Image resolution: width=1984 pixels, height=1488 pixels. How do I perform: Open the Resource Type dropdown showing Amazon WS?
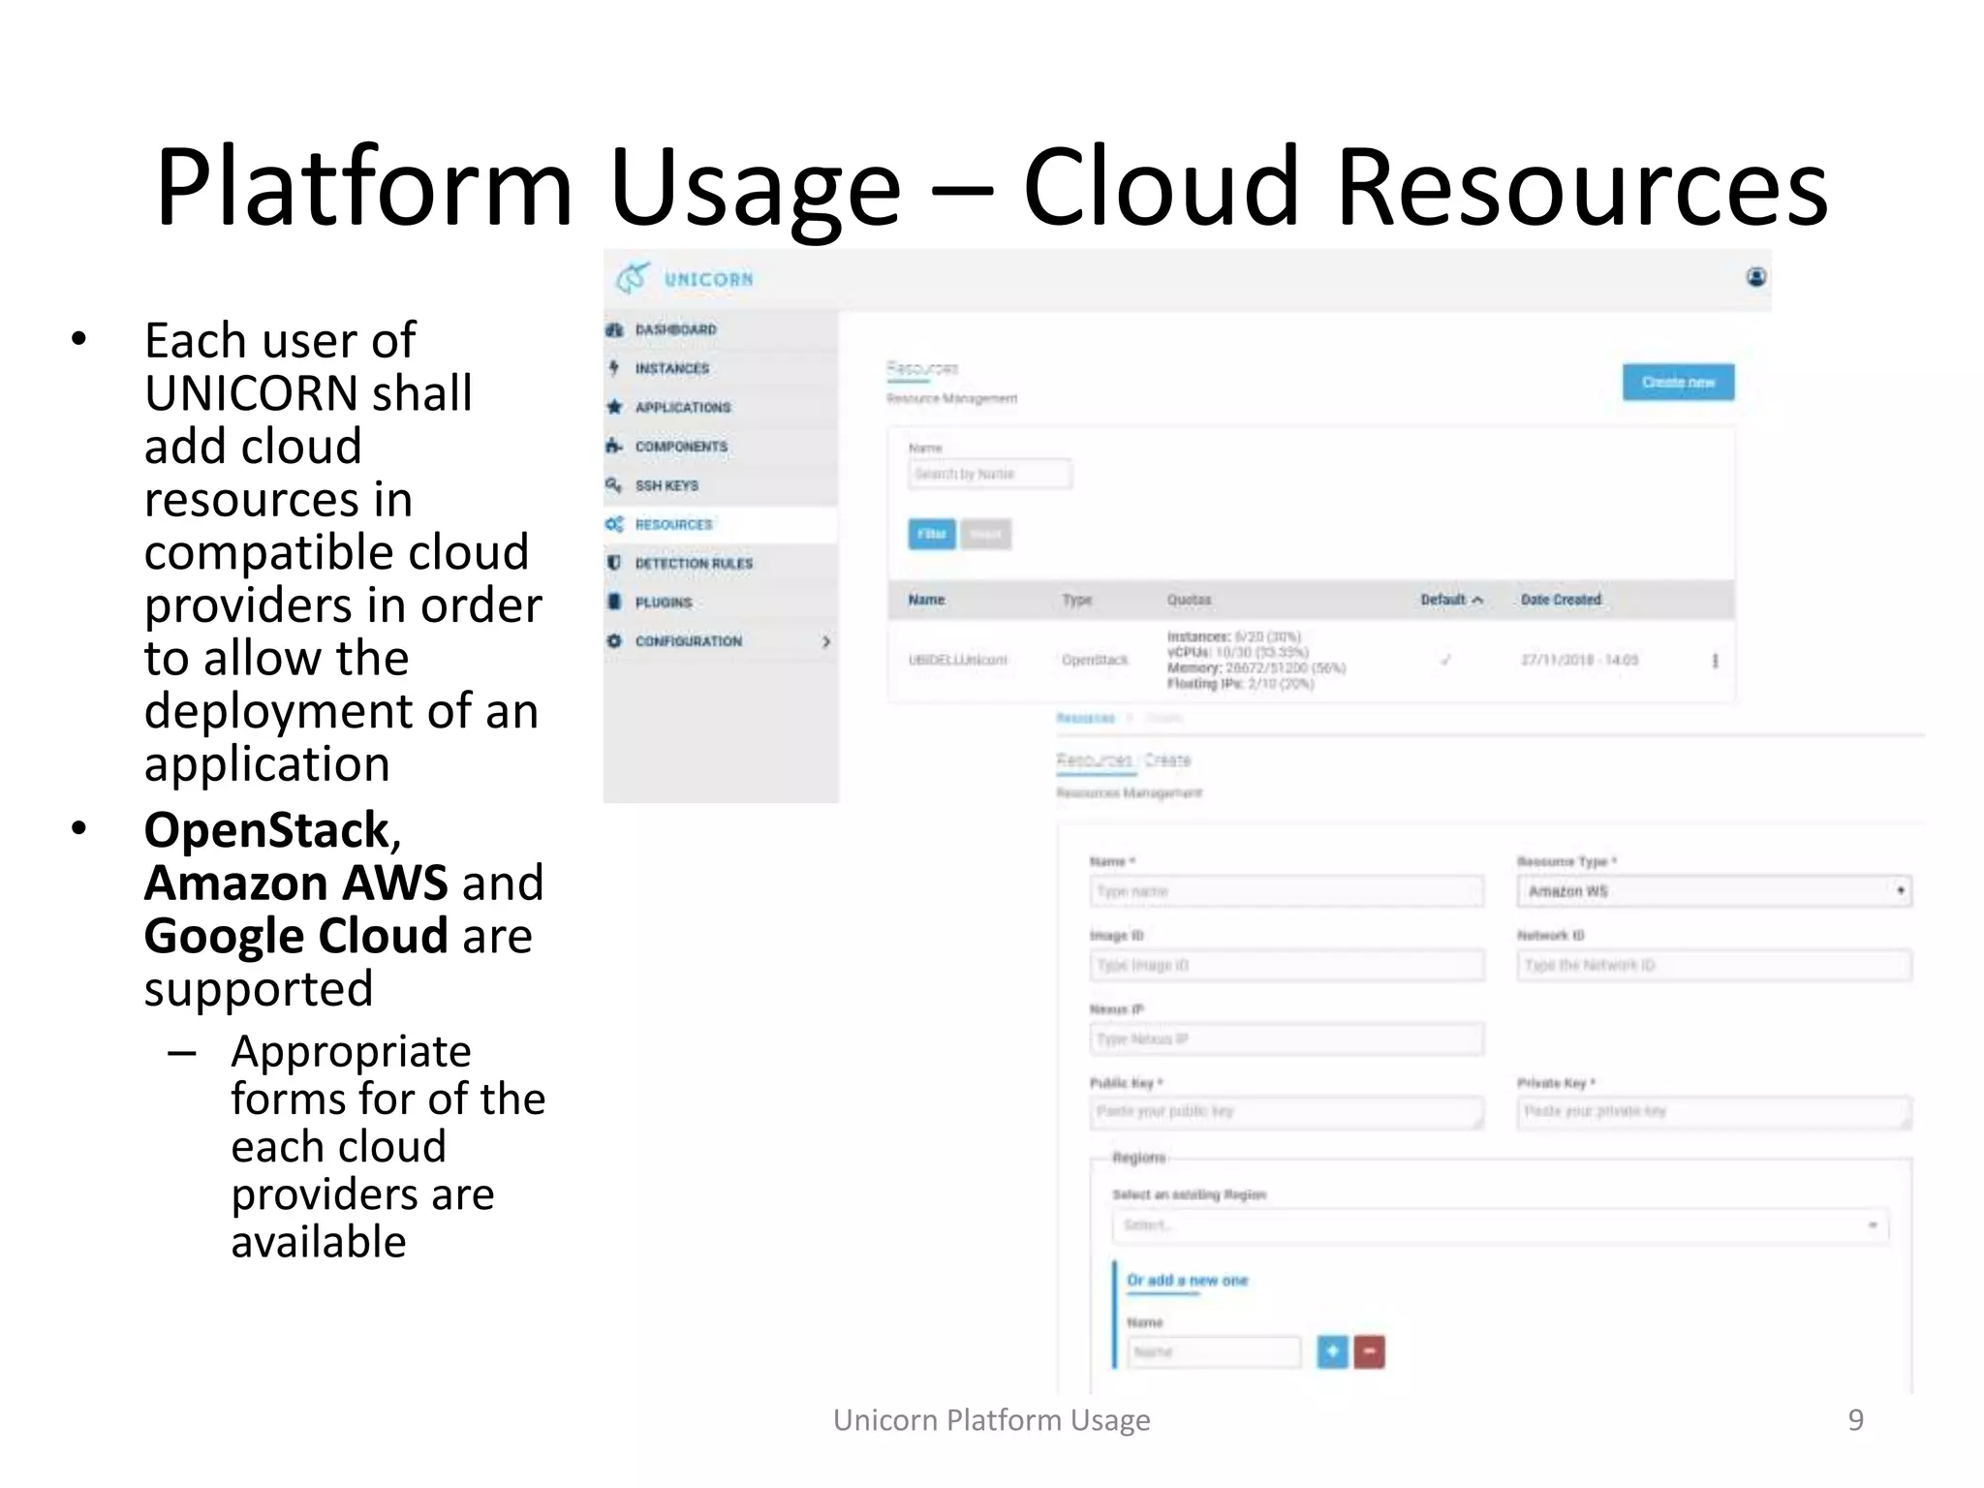tap(1714, 890)
